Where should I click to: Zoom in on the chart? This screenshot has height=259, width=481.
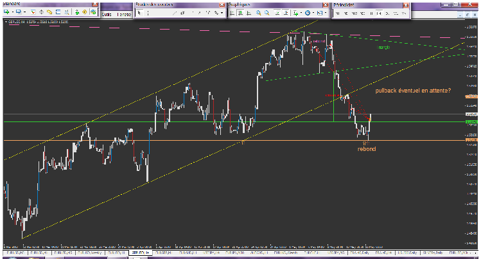(258, 13)
